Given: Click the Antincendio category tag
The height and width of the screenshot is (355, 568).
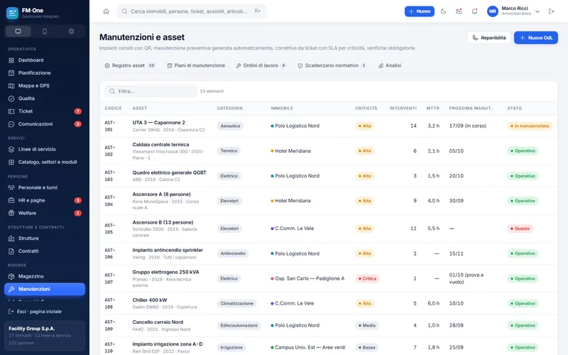Looking at the screenshot, I should (x=233, y=253).
